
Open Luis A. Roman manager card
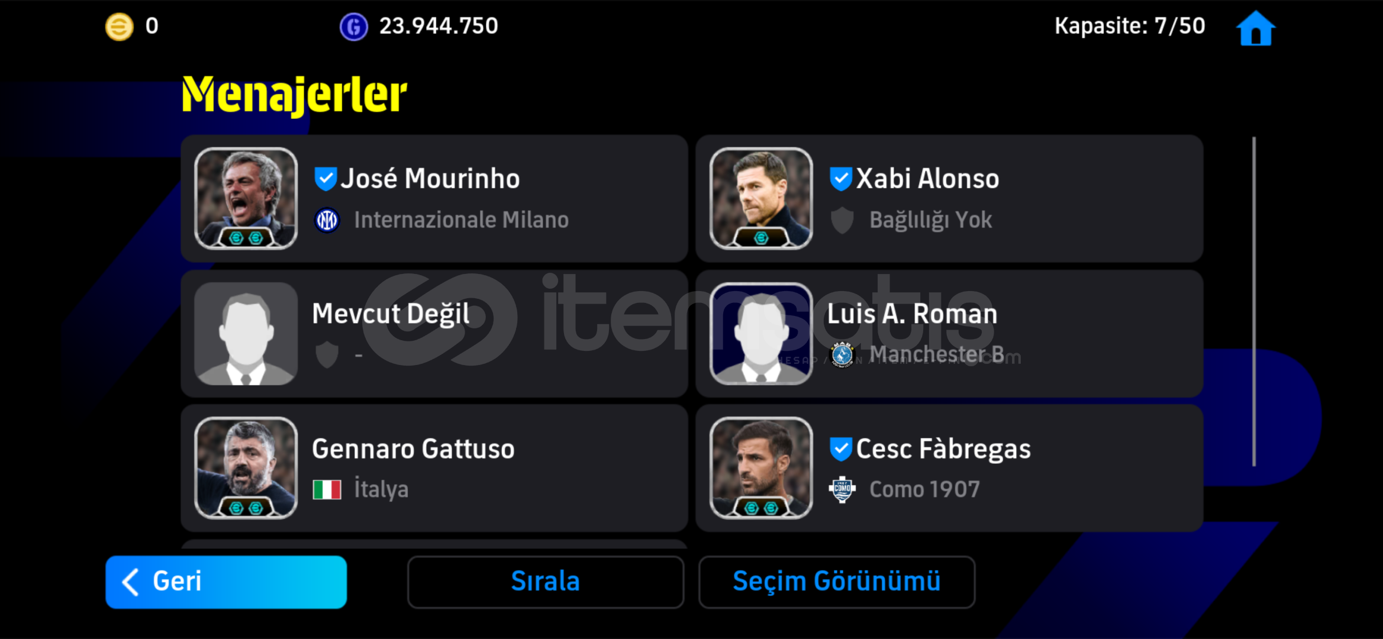click(x=949, y=333)
